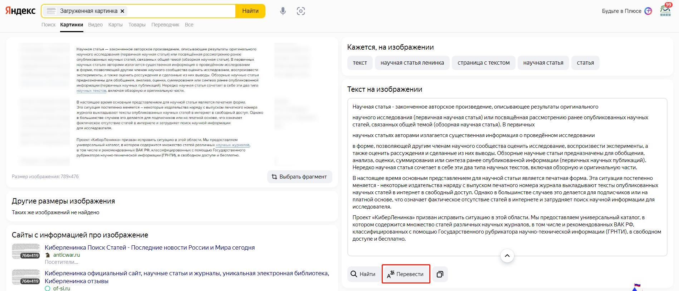Go to the Карты tab
679x291 pixels.
pos(115,25)
